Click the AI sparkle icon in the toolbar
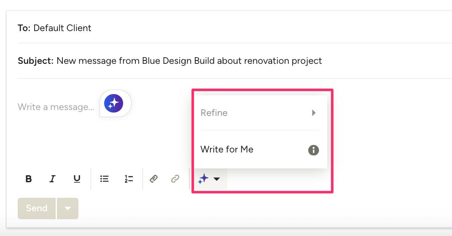 point(203,178)
